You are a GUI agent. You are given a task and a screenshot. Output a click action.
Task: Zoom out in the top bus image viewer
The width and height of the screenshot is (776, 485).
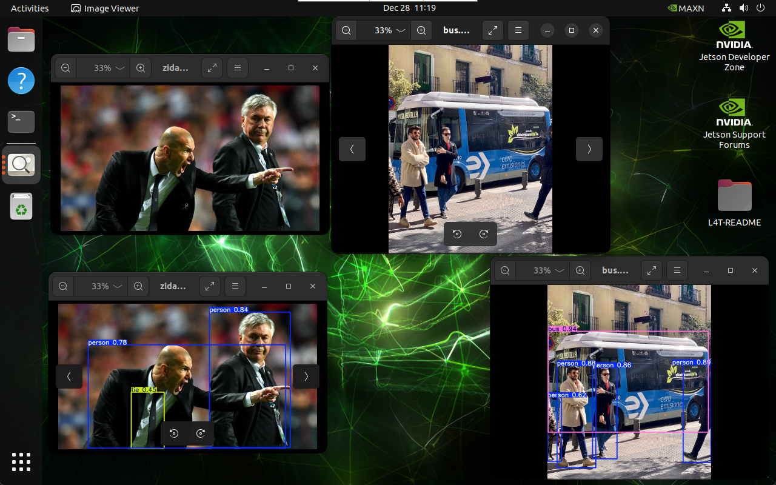click(x=346, y=30)
